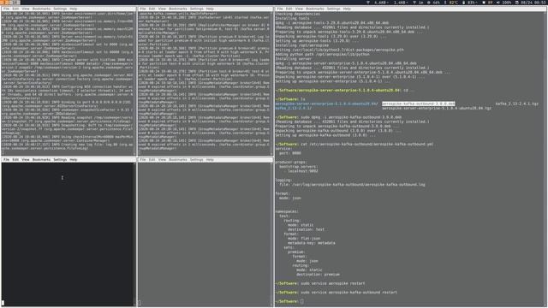Screen dimensions: 548x308
Task: Click the Wi-Fi signal indicator in status bar
Action: [x=418, y=2]
